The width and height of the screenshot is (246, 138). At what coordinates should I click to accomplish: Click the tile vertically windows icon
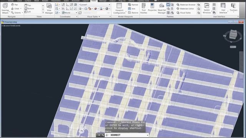coord(214,8)
